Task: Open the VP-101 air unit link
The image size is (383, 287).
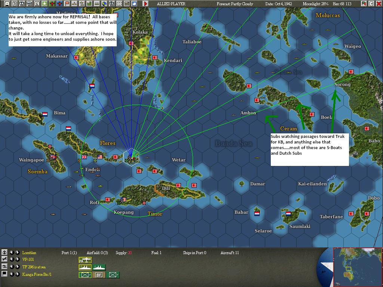Action: 28,259
